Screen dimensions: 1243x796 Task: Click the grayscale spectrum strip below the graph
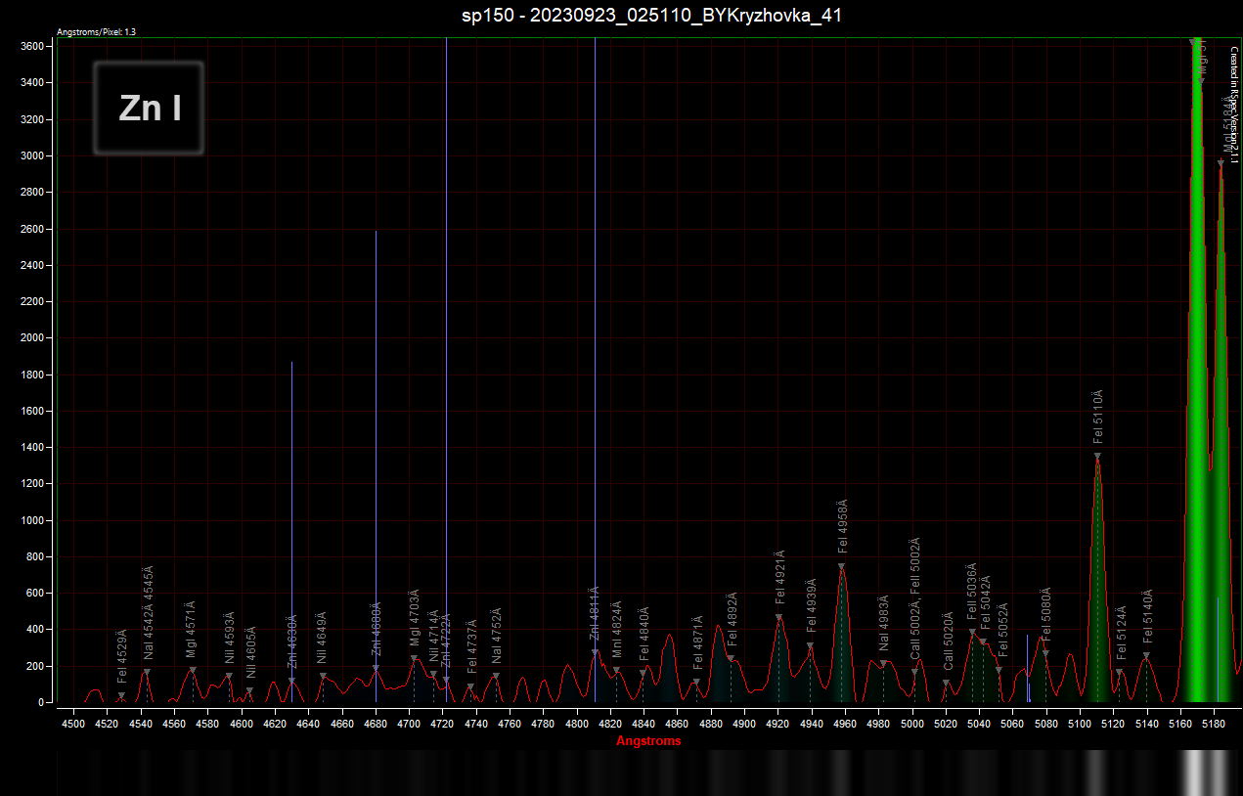[649, 773]
